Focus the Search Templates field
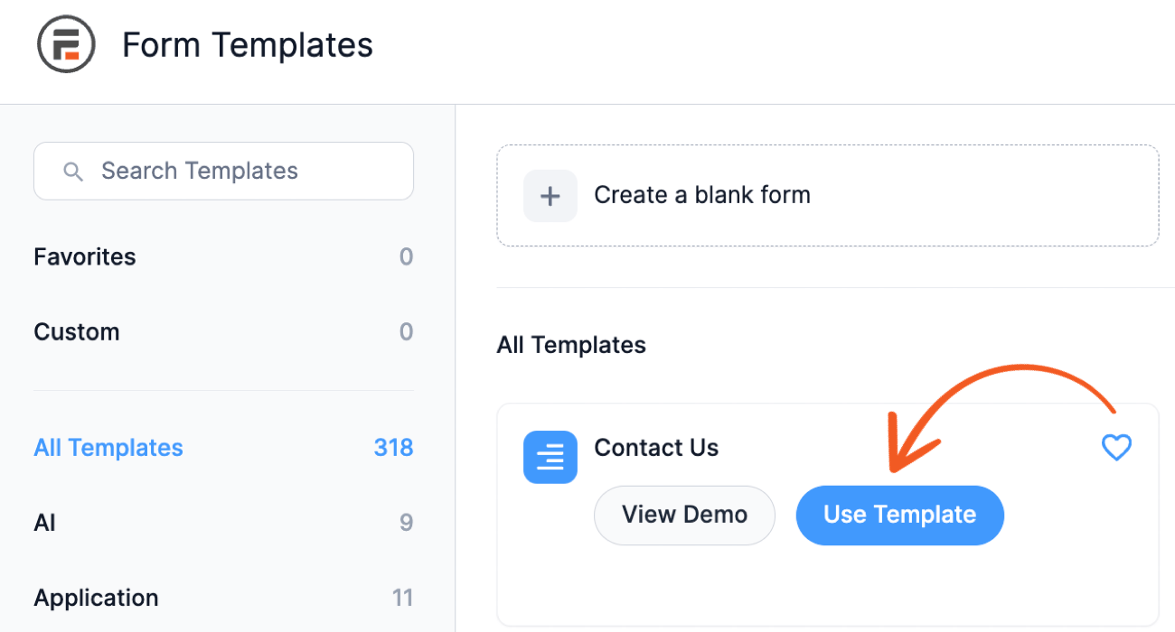Viewport: 1175px width, 632px height. [235, 172]
